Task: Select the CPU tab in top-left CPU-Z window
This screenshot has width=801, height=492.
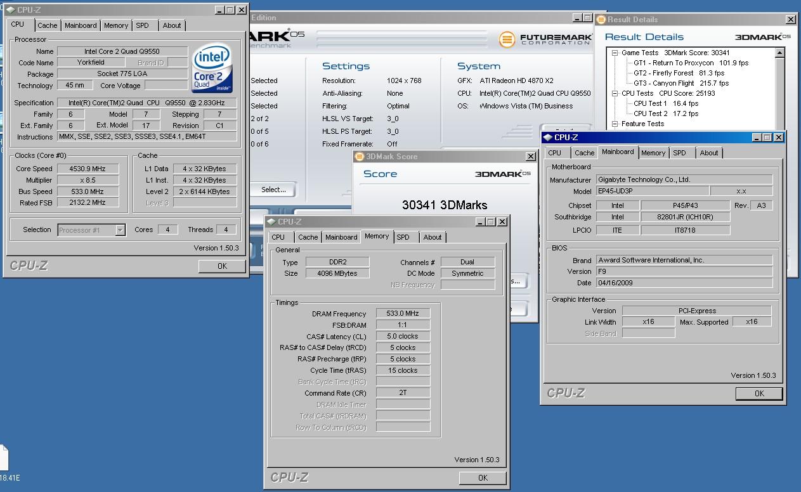Action: [x=18, y=24]
